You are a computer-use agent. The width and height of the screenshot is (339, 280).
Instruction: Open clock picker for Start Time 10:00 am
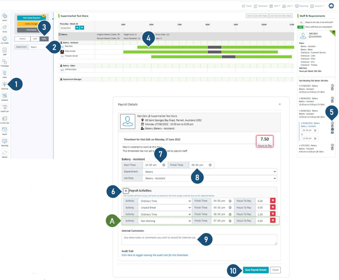pos(164,165)
